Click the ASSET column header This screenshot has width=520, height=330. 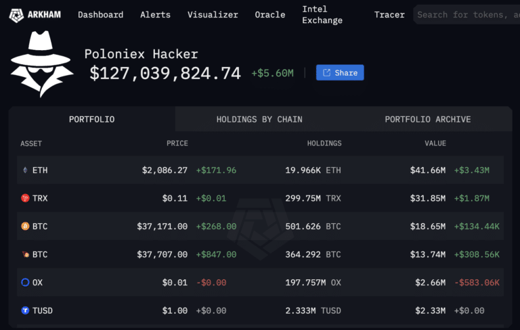point(31,143)
